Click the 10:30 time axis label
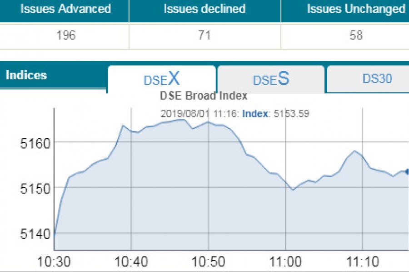This screenshot has width=409, height=272. (x=54, y=262)
